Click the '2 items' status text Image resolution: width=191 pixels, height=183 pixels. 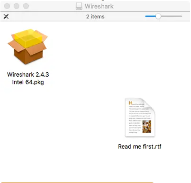(95, 16)
